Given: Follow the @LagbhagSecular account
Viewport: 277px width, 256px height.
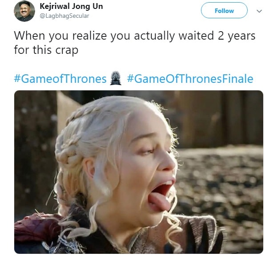Looking at the screenshot, I should coord(224,10).
